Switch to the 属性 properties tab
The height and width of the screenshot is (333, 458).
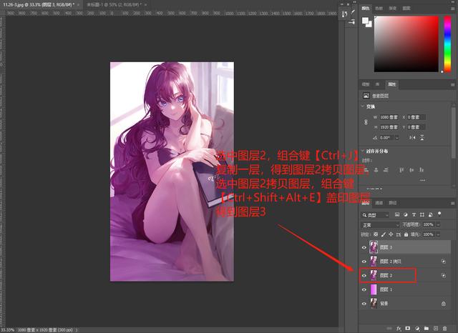pos(392,84)
